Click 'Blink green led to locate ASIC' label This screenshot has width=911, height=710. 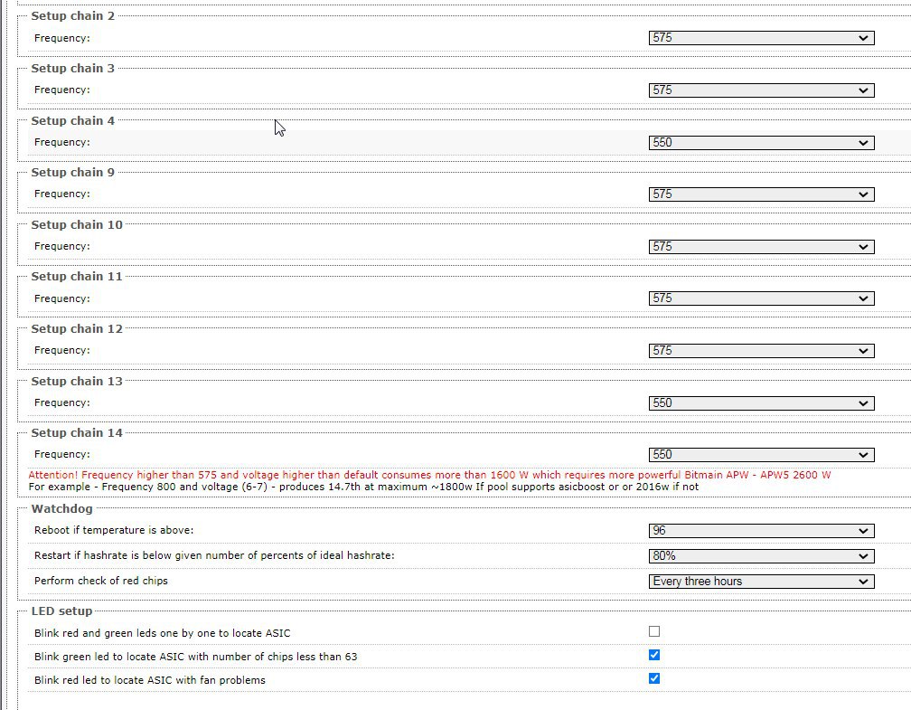(x=196, y=657)
